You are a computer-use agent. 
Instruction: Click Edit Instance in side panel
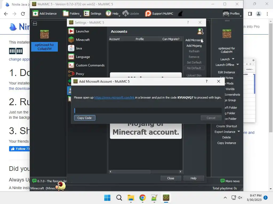(226, 72)
